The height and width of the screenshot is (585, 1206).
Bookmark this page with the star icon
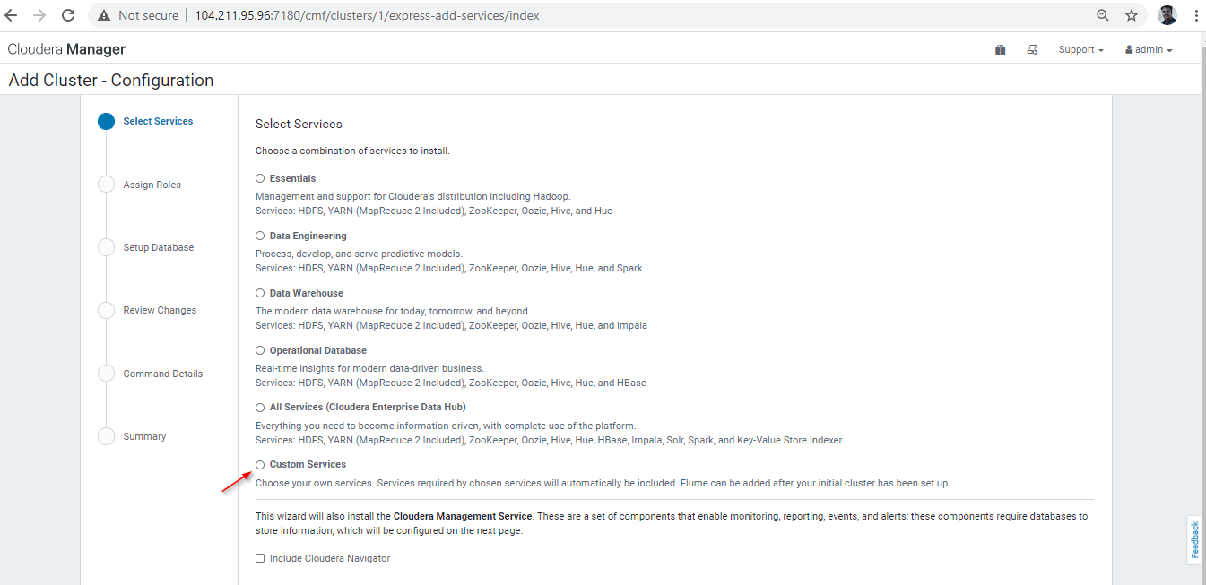[1132, 15]
